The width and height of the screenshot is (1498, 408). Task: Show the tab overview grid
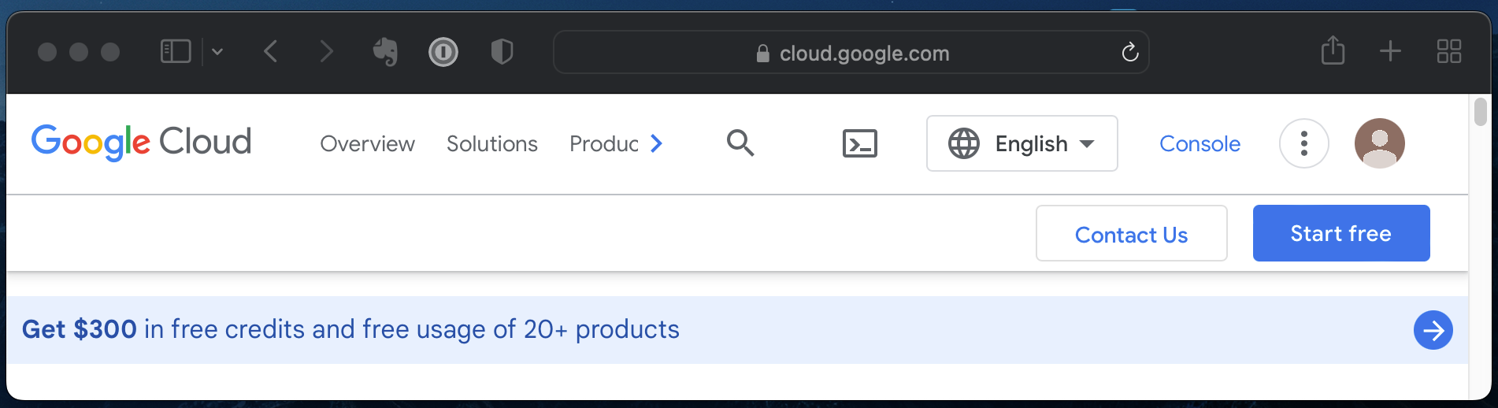1448,51
